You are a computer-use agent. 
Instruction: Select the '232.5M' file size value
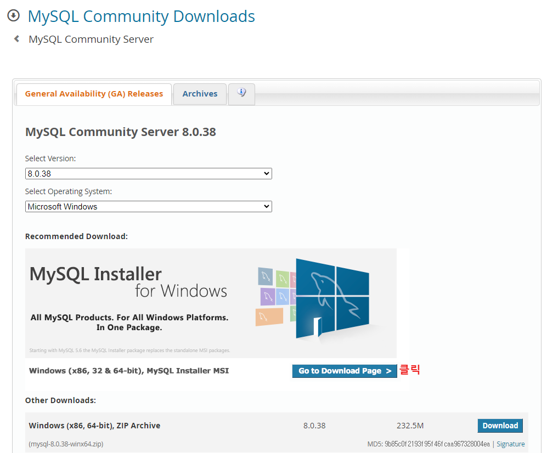click(410, 426)
